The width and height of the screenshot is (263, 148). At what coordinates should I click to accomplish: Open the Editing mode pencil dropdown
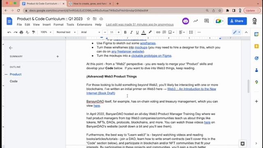237,32
